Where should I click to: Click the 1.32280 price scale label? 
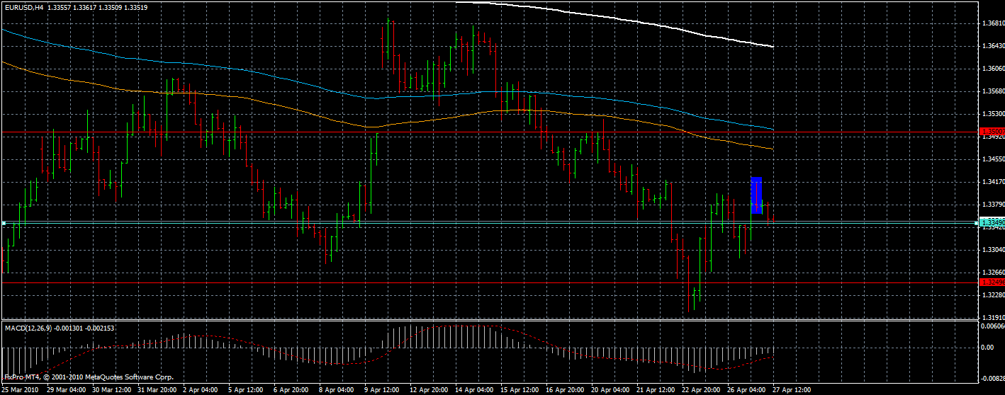(993, 295)
